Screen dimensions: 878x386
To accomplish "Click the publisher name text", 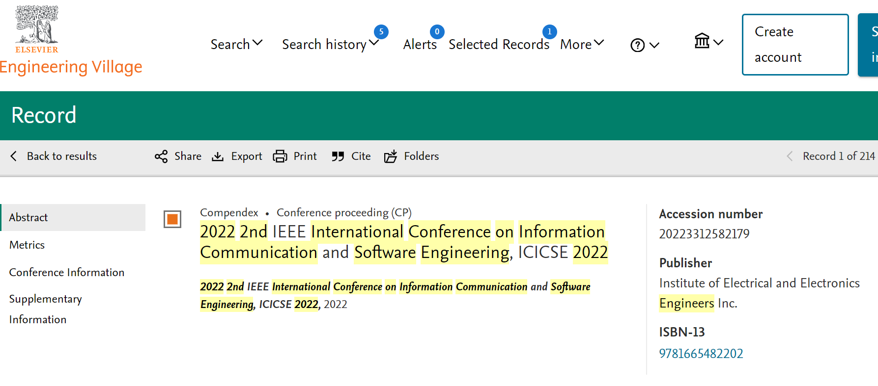I will [759, 293].
